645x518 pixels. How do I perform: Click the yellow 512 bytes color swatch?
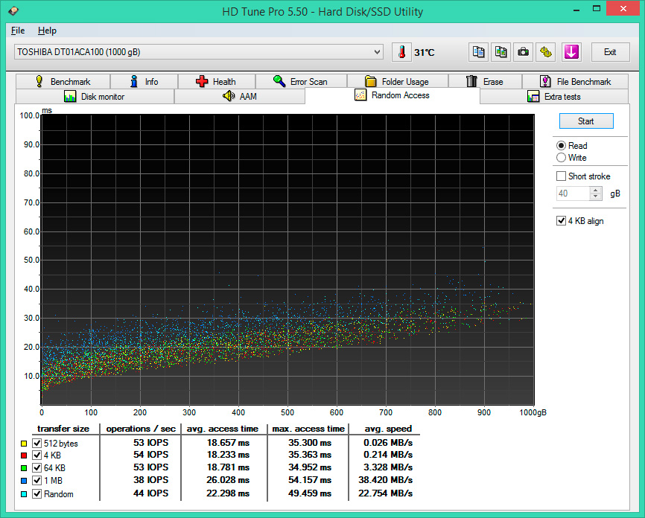point(25,444)
